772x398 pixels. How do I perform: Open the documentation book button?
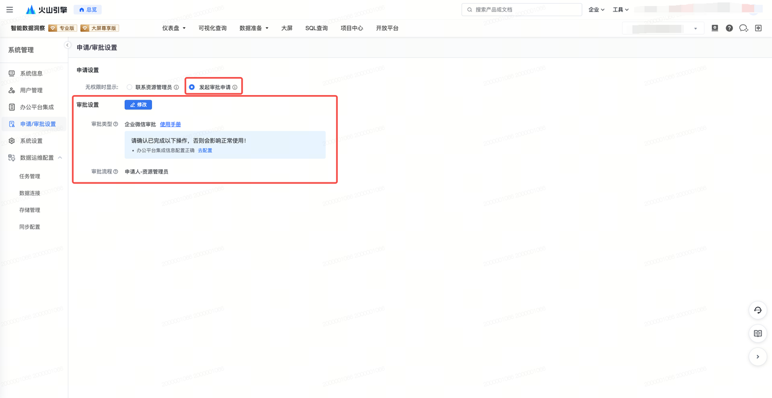[758, 334]
